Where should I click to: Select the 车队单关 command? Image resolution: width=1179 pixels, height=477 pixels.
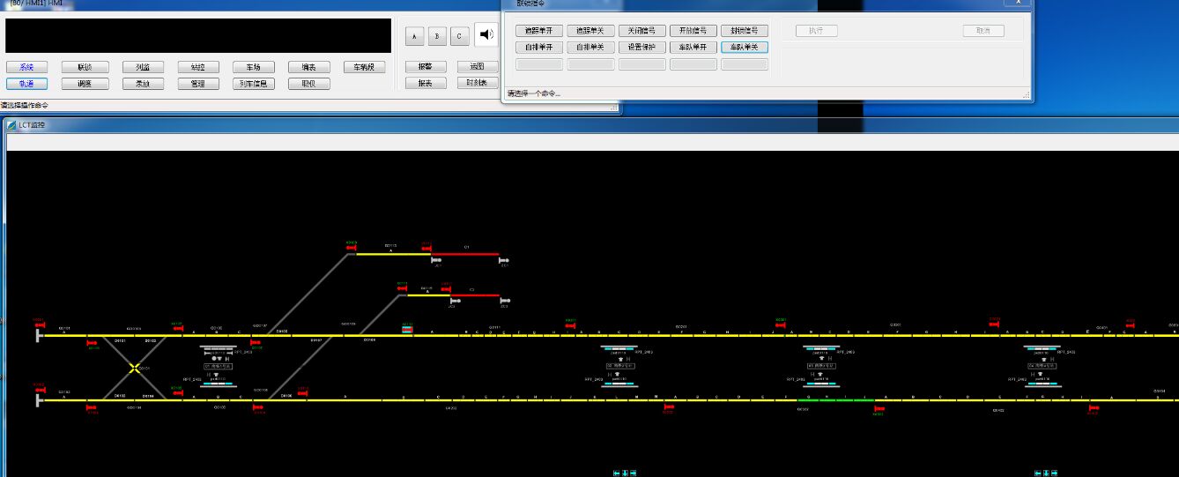tap(745, 48)
